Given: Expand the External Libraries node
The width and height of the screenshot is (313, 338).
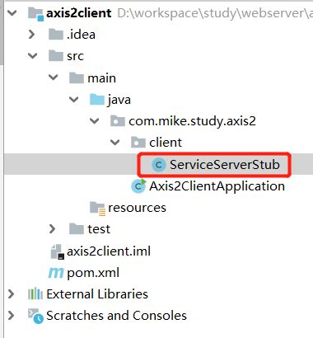Looking at the screenshot, I should click(12, 294).
